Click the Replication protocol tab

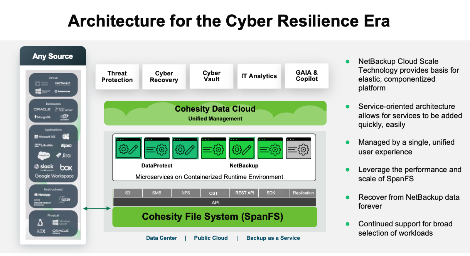(303, 193)
